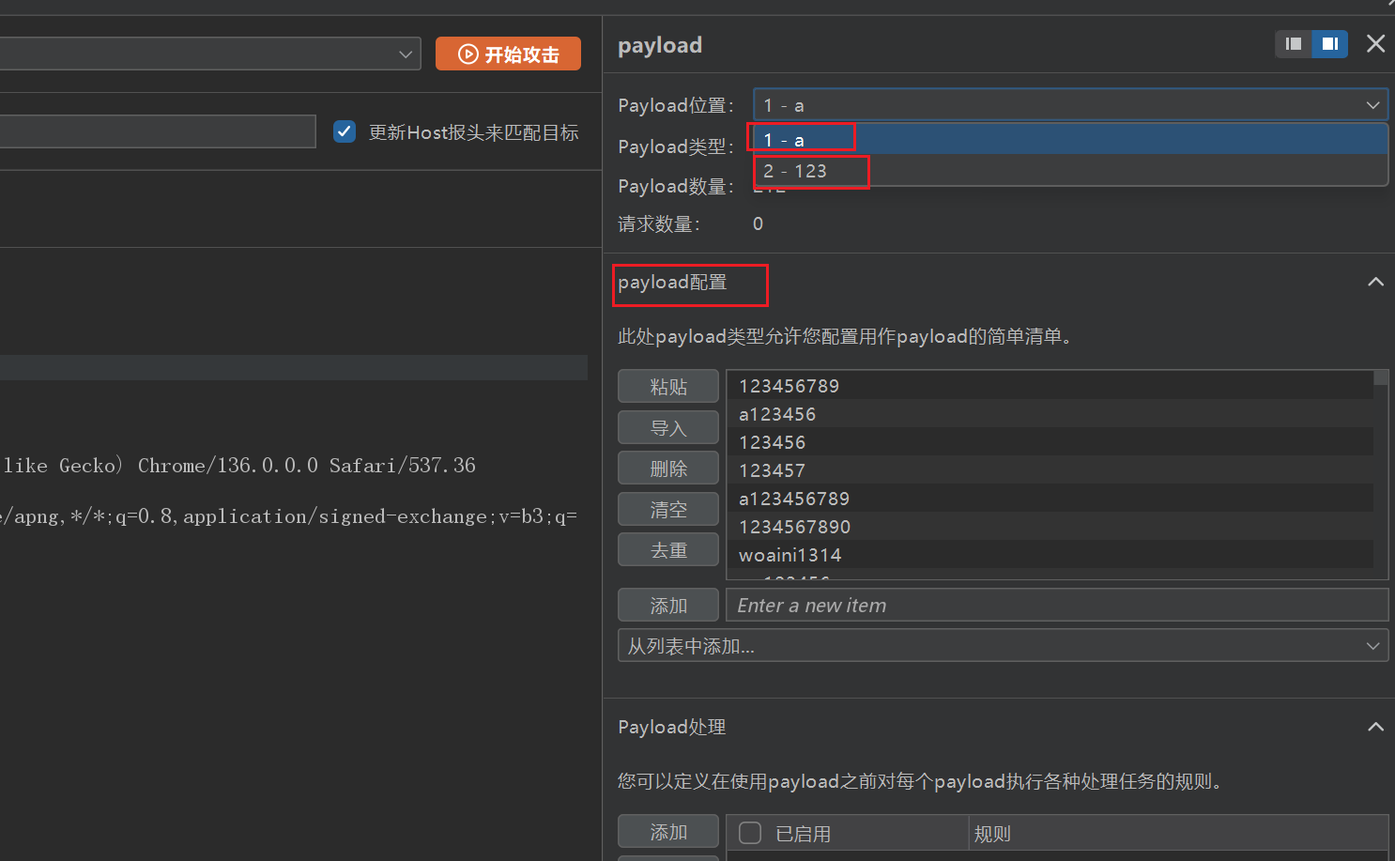This screenshot has width=1395, height=861.
Task: Click the payload list scrollbar thumb
Action: point(1381,377)
